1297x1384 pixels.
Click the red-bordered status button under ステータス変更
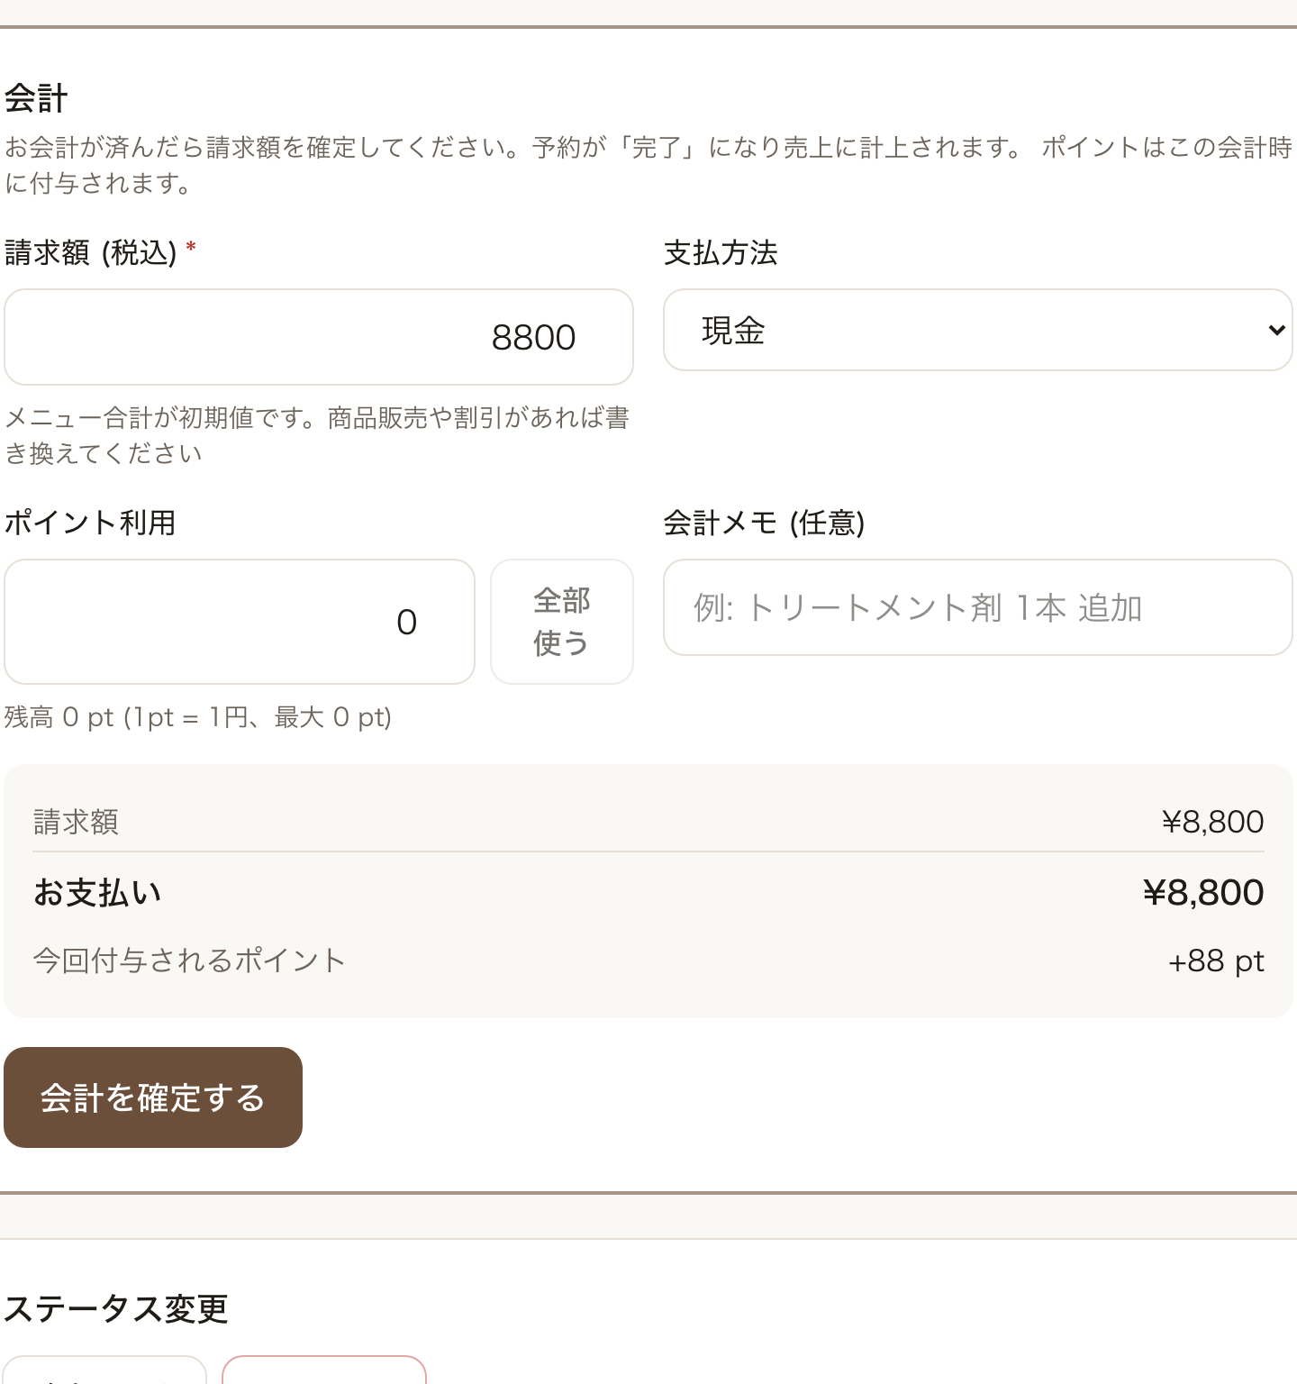324,1370
